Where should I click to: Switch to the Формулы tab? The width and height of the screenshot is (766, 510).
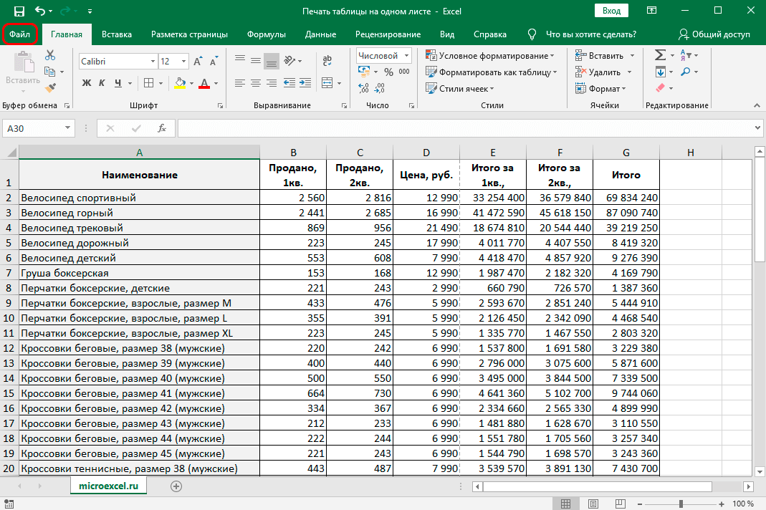pos(266,34)
